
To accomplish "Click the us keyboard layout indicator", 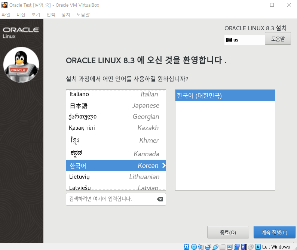I will (x=245, y=40).
